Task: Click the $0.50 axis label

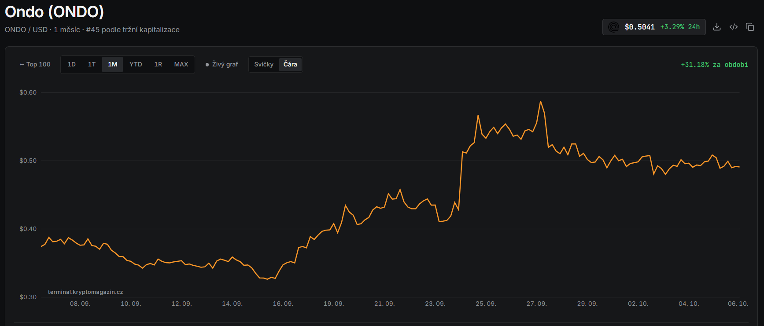Action: point(28,161)
